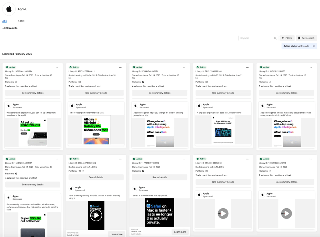Switch to the About tab
320x237 pixels.
(21, 21)
